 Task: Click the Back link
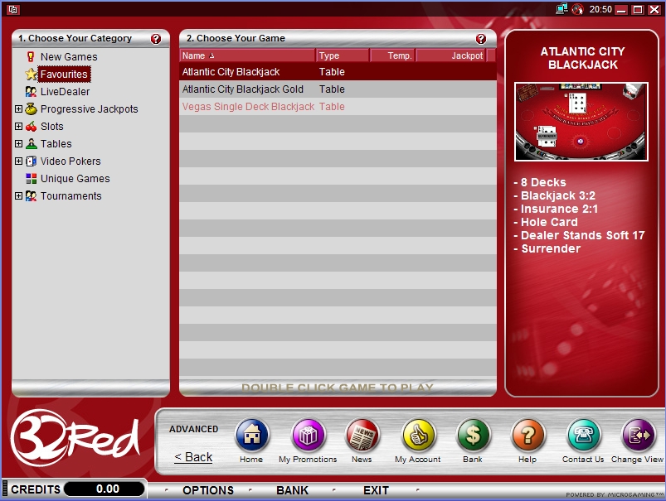[193, 457]
